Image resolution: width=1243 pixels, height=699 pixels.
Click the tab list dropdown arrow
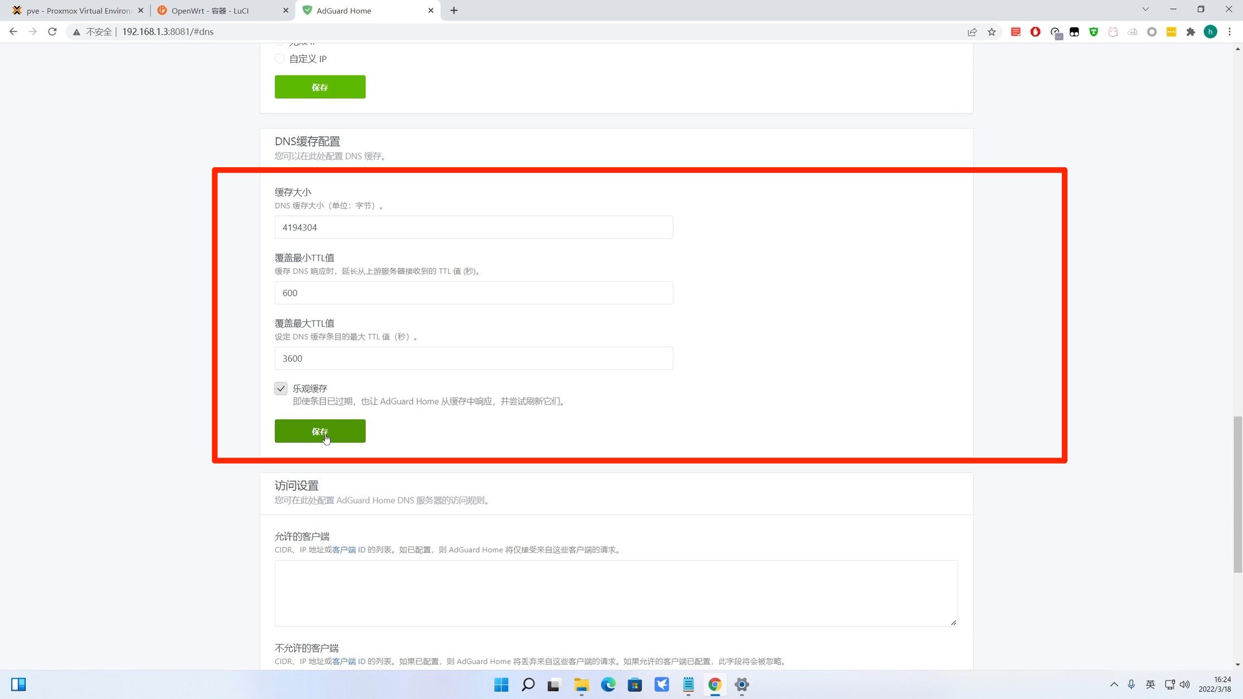pos(1145,9)
